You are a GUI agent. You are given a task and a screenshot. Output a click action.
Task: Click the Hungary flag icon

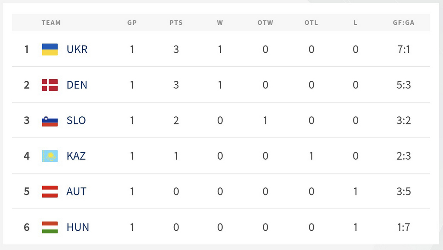tap(50, 227)
